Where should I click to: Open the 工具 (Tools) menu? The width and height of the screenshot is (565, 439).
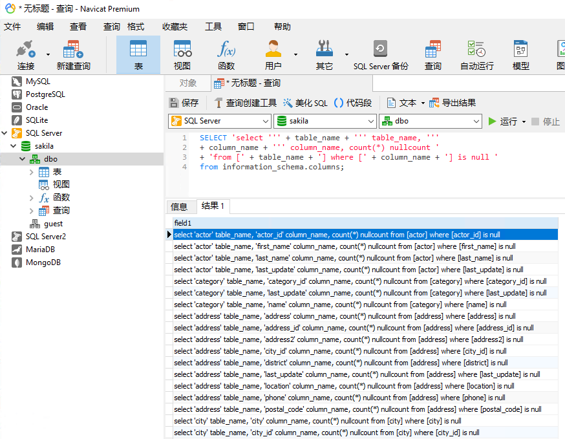213,27
